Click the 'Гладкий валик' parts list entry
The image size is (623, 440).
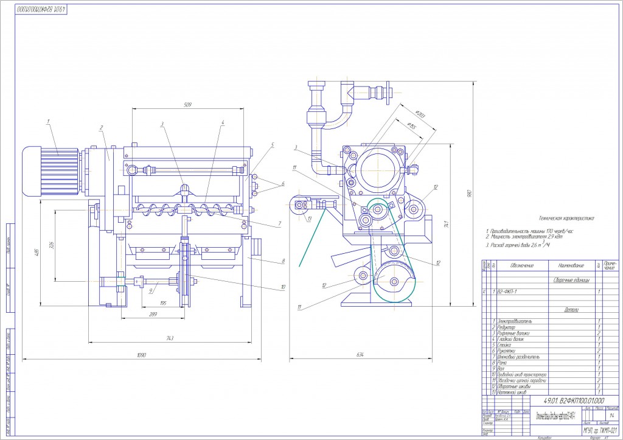510,339
